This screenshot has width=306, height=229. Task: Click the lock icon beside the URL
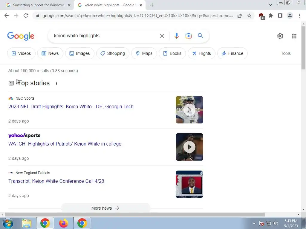[x=38, y=16]
